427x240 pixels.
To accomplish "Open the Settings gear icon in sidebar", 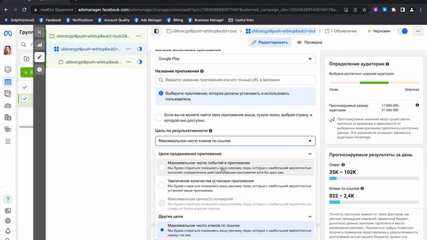I will pos(7,221).
